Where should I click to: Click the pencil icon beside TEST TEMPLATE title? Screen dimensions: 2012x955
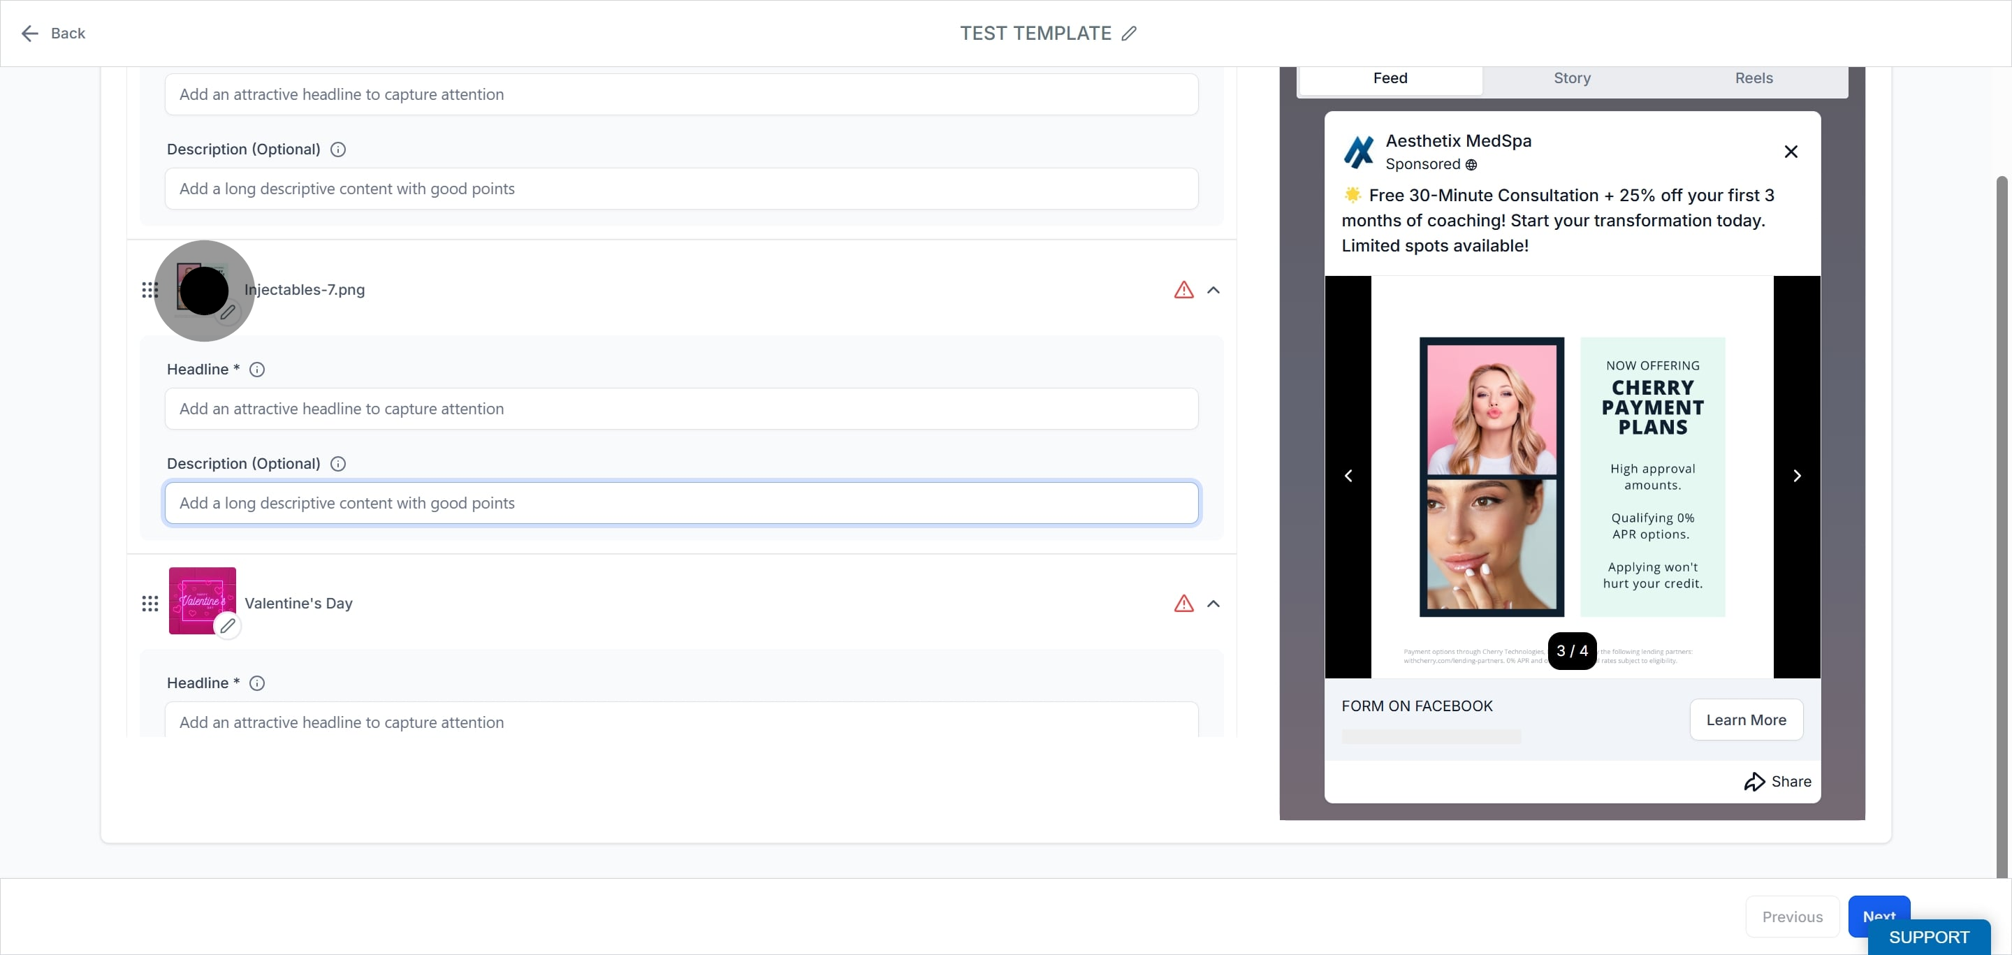(1129, 34)
